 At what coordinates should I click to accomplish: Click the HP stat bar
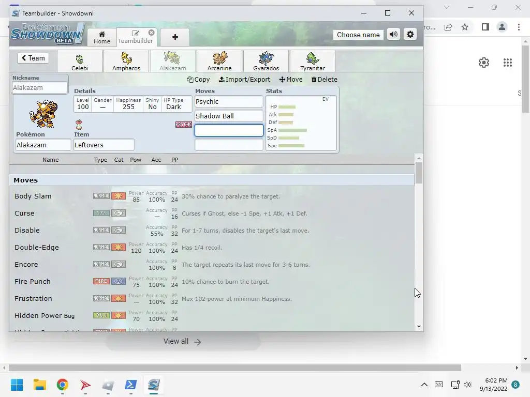coord(287,106)
